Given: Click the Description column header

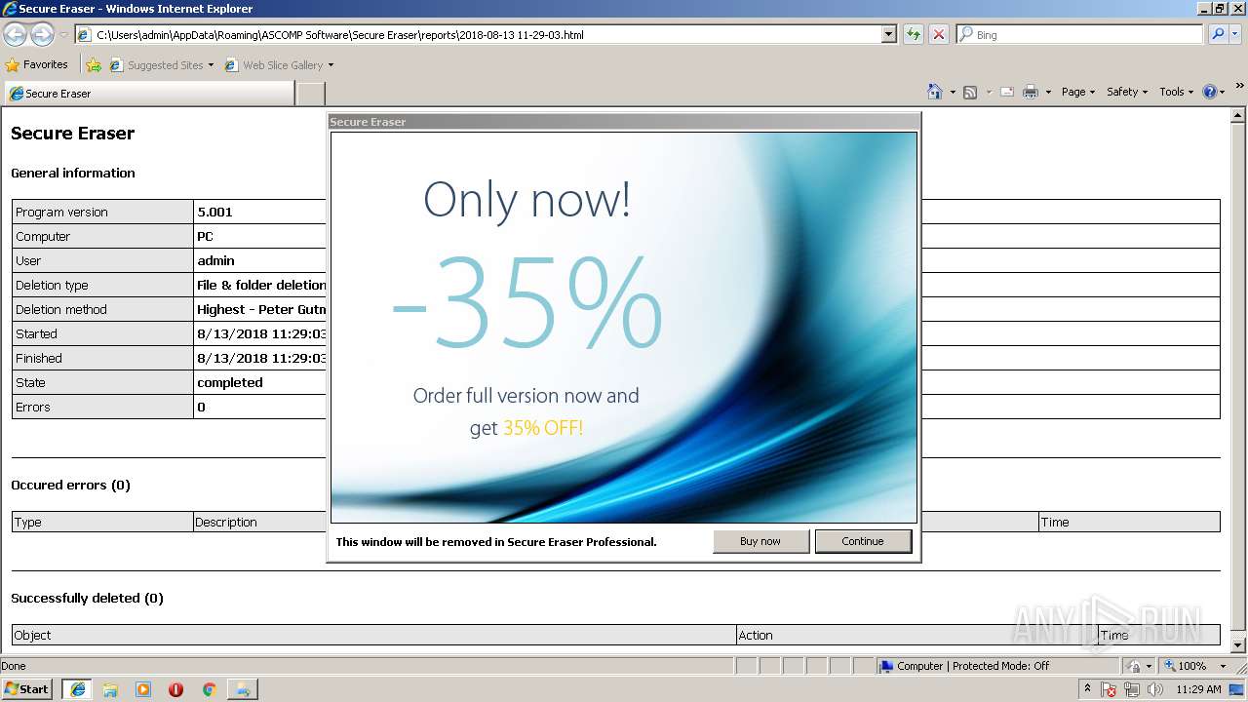Looking at the screenshot, I should (x=226, y=522).
